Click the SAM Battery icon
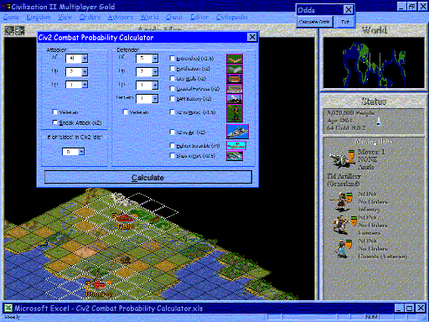 click(x=235, y=99)
